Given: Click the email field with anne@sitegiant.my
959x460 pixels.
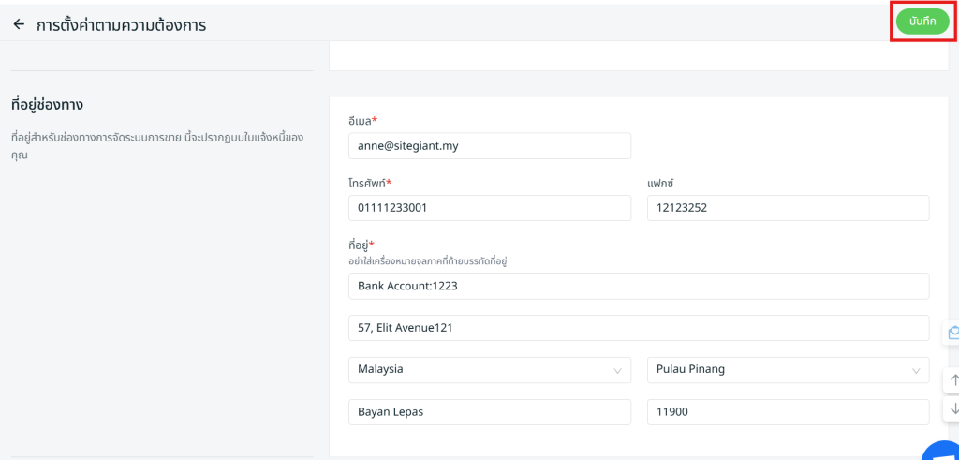Looking at the screenshot, I should 488,146.
